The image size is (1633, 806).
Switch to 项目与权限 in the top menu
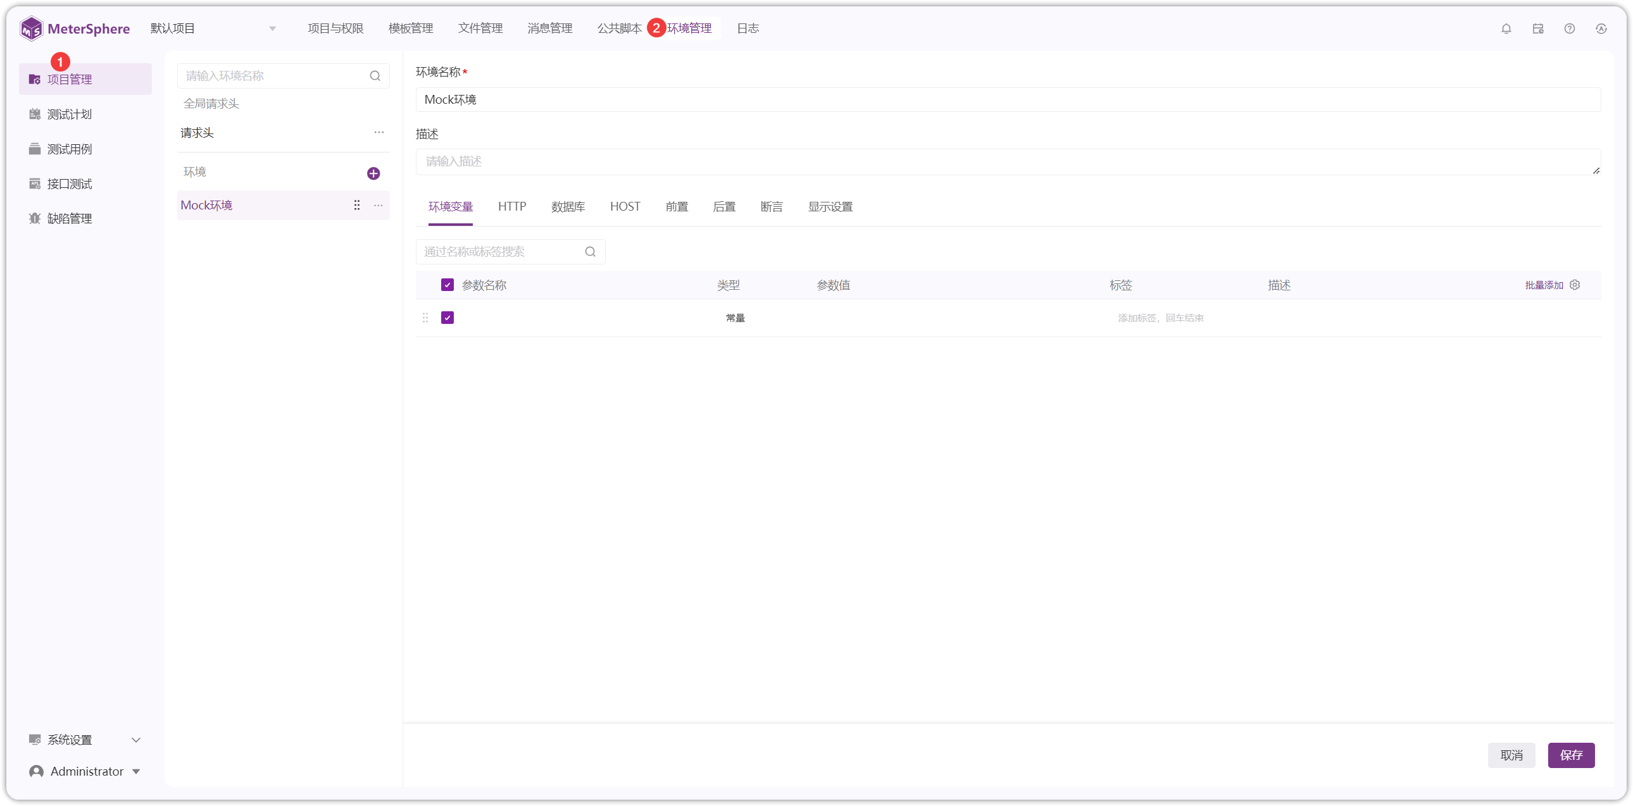click(x=335, y=28)
